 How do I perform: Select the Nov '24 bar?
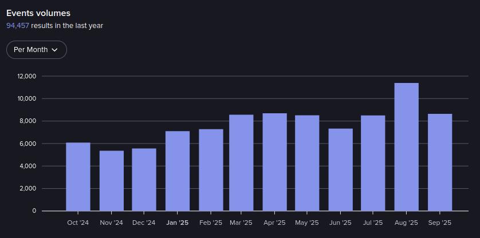[x=111, y=181]
